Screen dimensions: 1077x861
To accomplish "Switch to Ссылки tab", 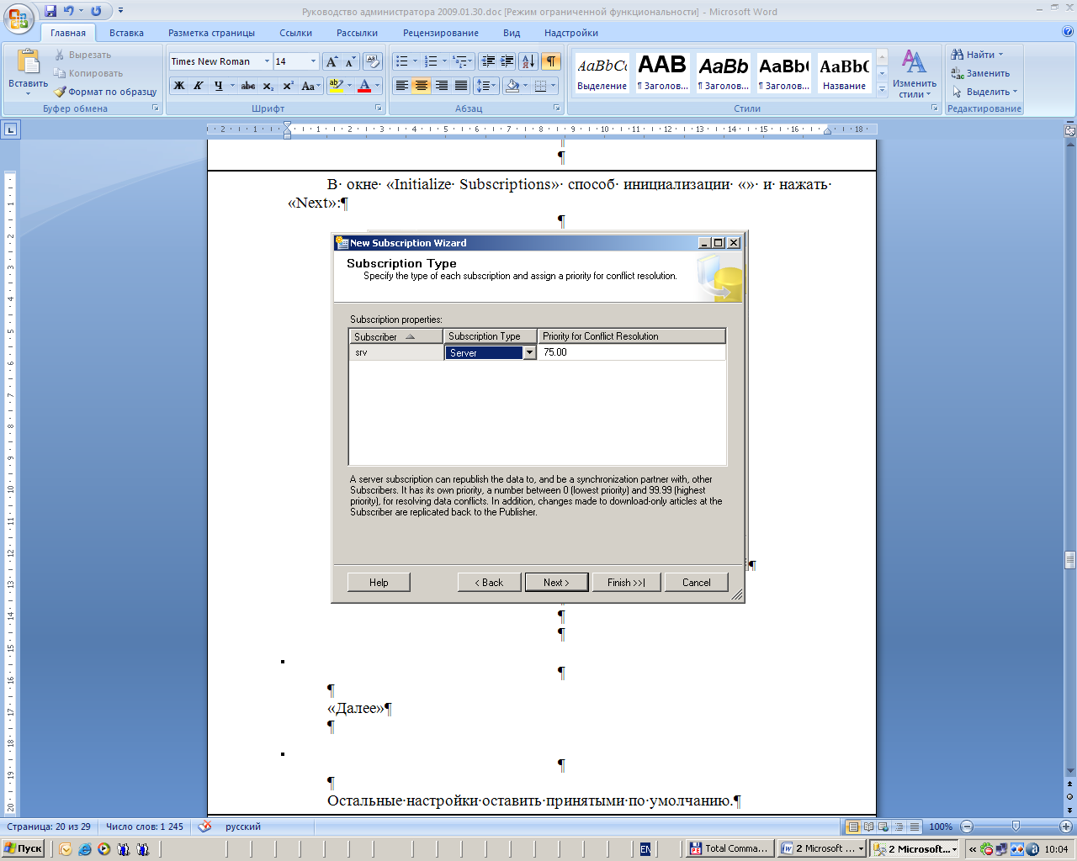I will tap(295, 33).
